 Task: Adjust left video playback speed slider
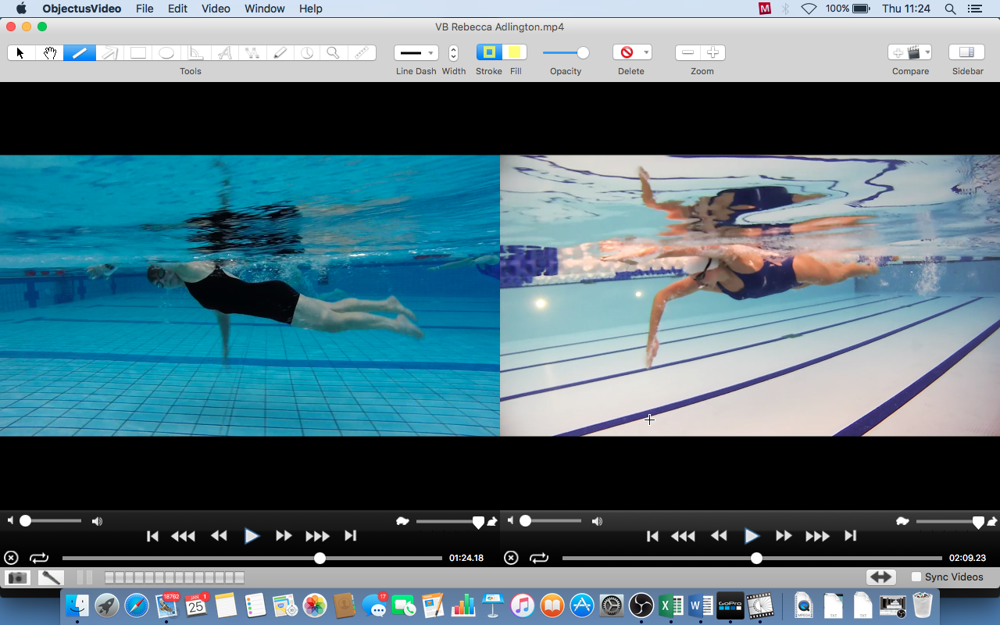[449, 521]
